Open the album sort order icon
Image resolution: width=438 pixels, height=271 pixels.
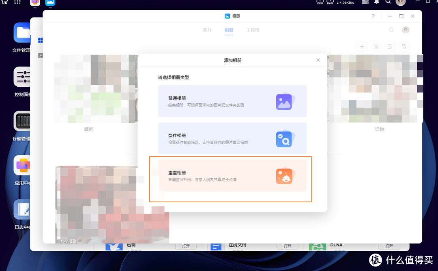coord(390,46)
